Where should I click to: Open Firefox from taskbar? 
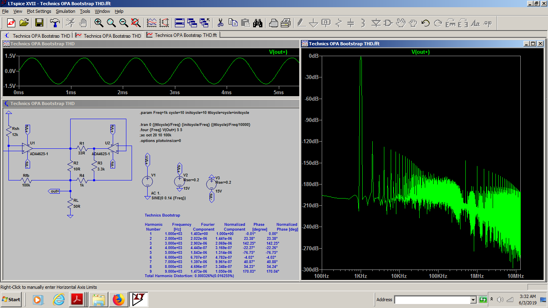coord(118,300)
